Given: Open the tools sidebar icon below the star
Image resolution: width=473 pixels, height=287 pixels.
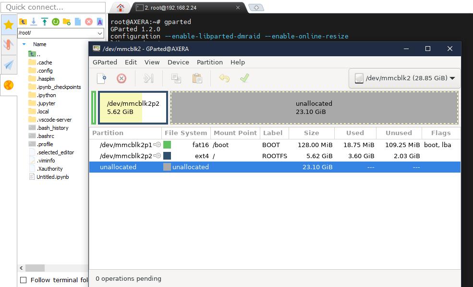Looking at the screenshot, I should pyautogui.click(x=9, y=45).
